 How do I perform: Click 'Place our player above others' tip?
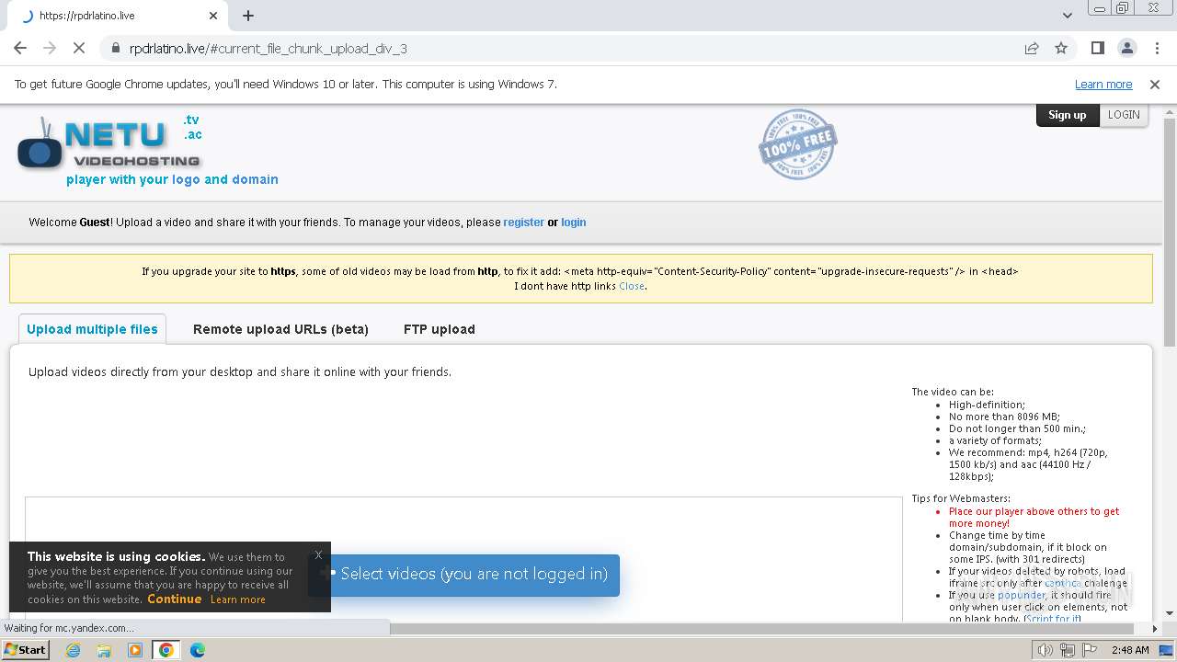[x=1034, y=517]
